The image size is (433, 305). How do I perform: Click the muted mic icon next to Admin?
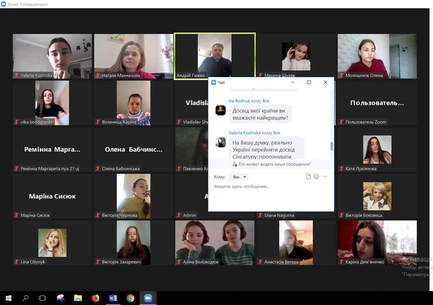click(179, 215)
